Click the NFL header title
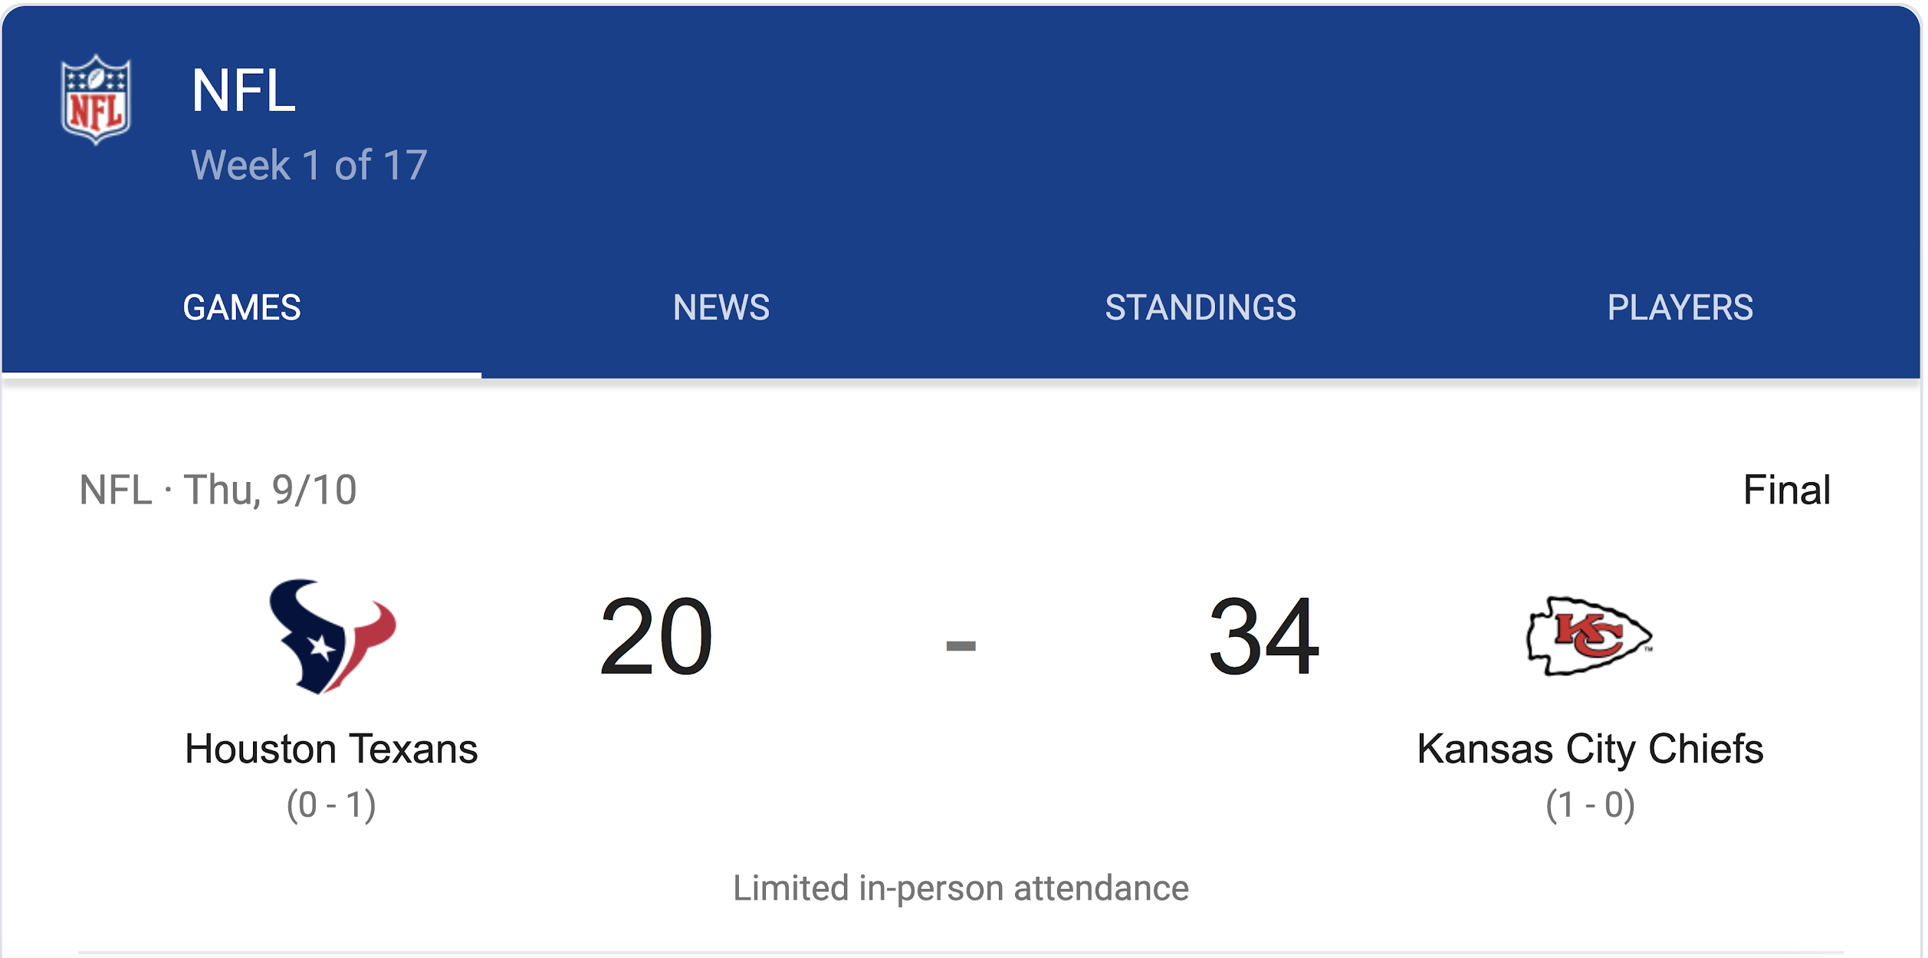This screenshot has height=958, width=1928. coord(243,90)
